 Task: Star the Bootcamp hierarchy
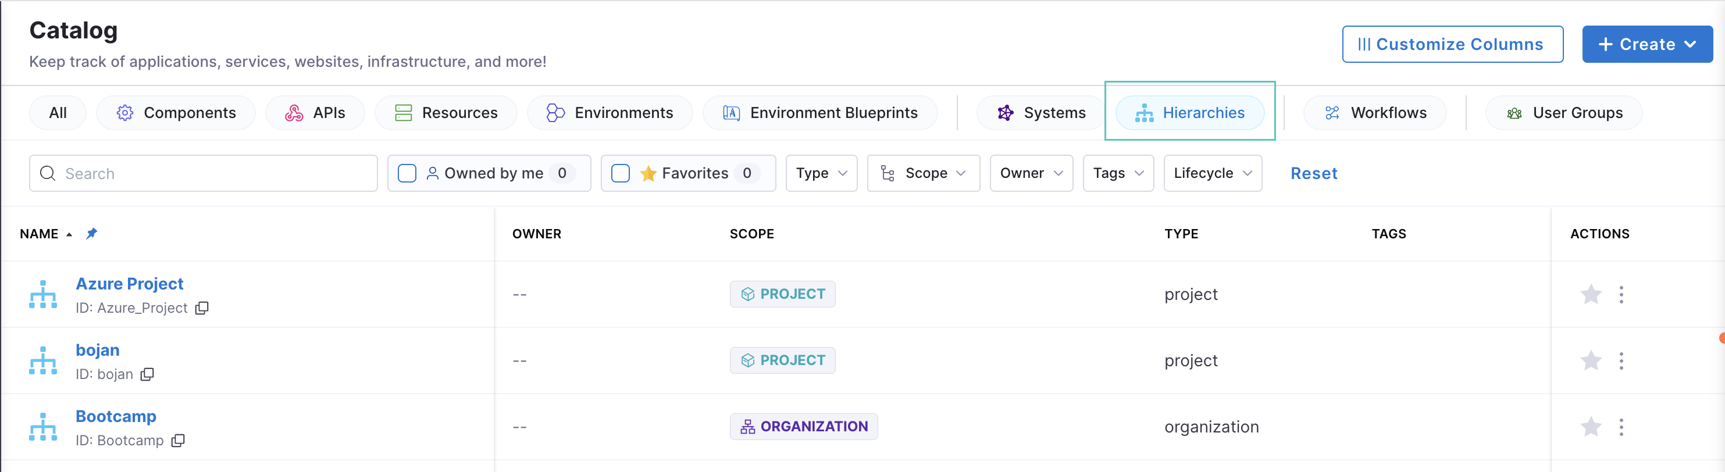(x=1591, y=427)
